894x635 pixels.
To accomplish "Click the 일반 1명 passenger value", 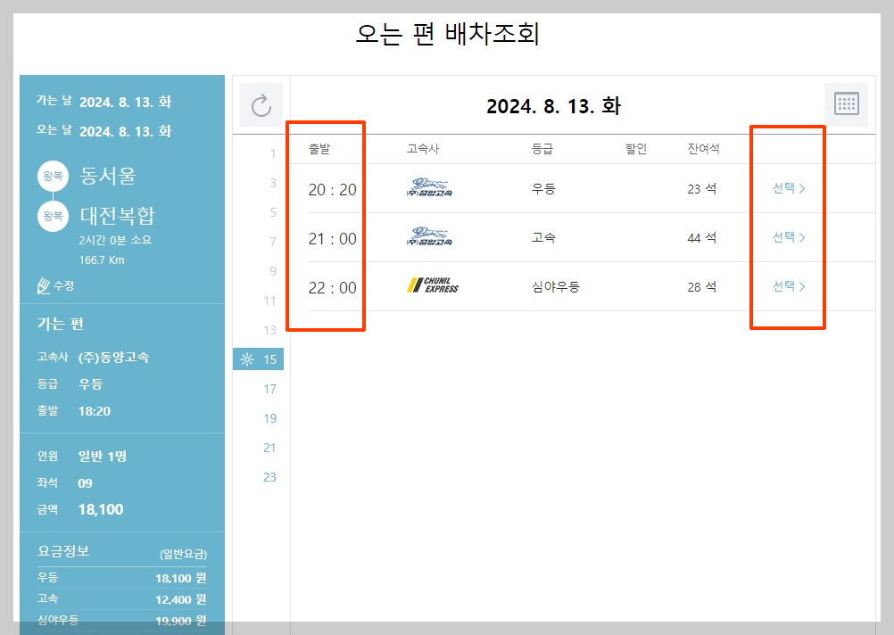I will point(102,456).
